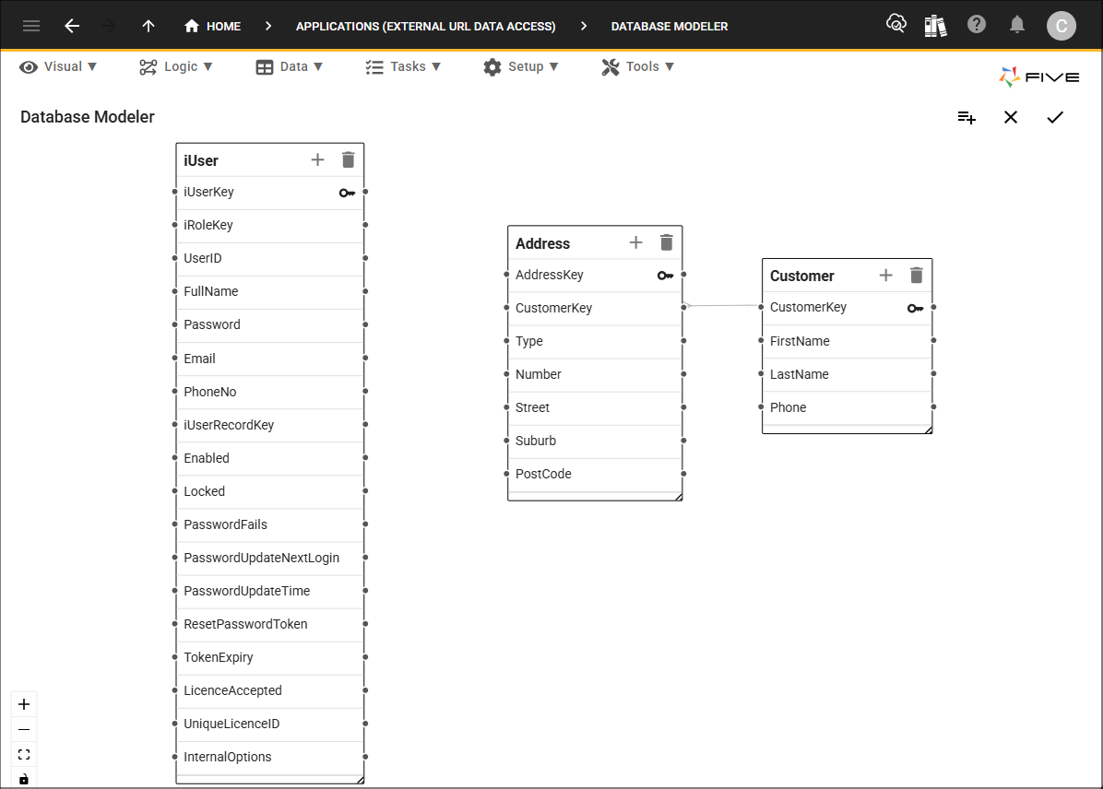Fit the diagram to screen
This screenshot has width=1103, height=789.
(x=23, y=753)
